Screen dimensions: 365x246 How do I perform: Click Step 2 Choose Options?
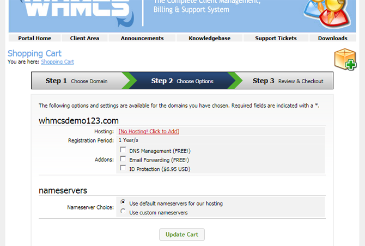pyautogui.click(x=182, y=81)
